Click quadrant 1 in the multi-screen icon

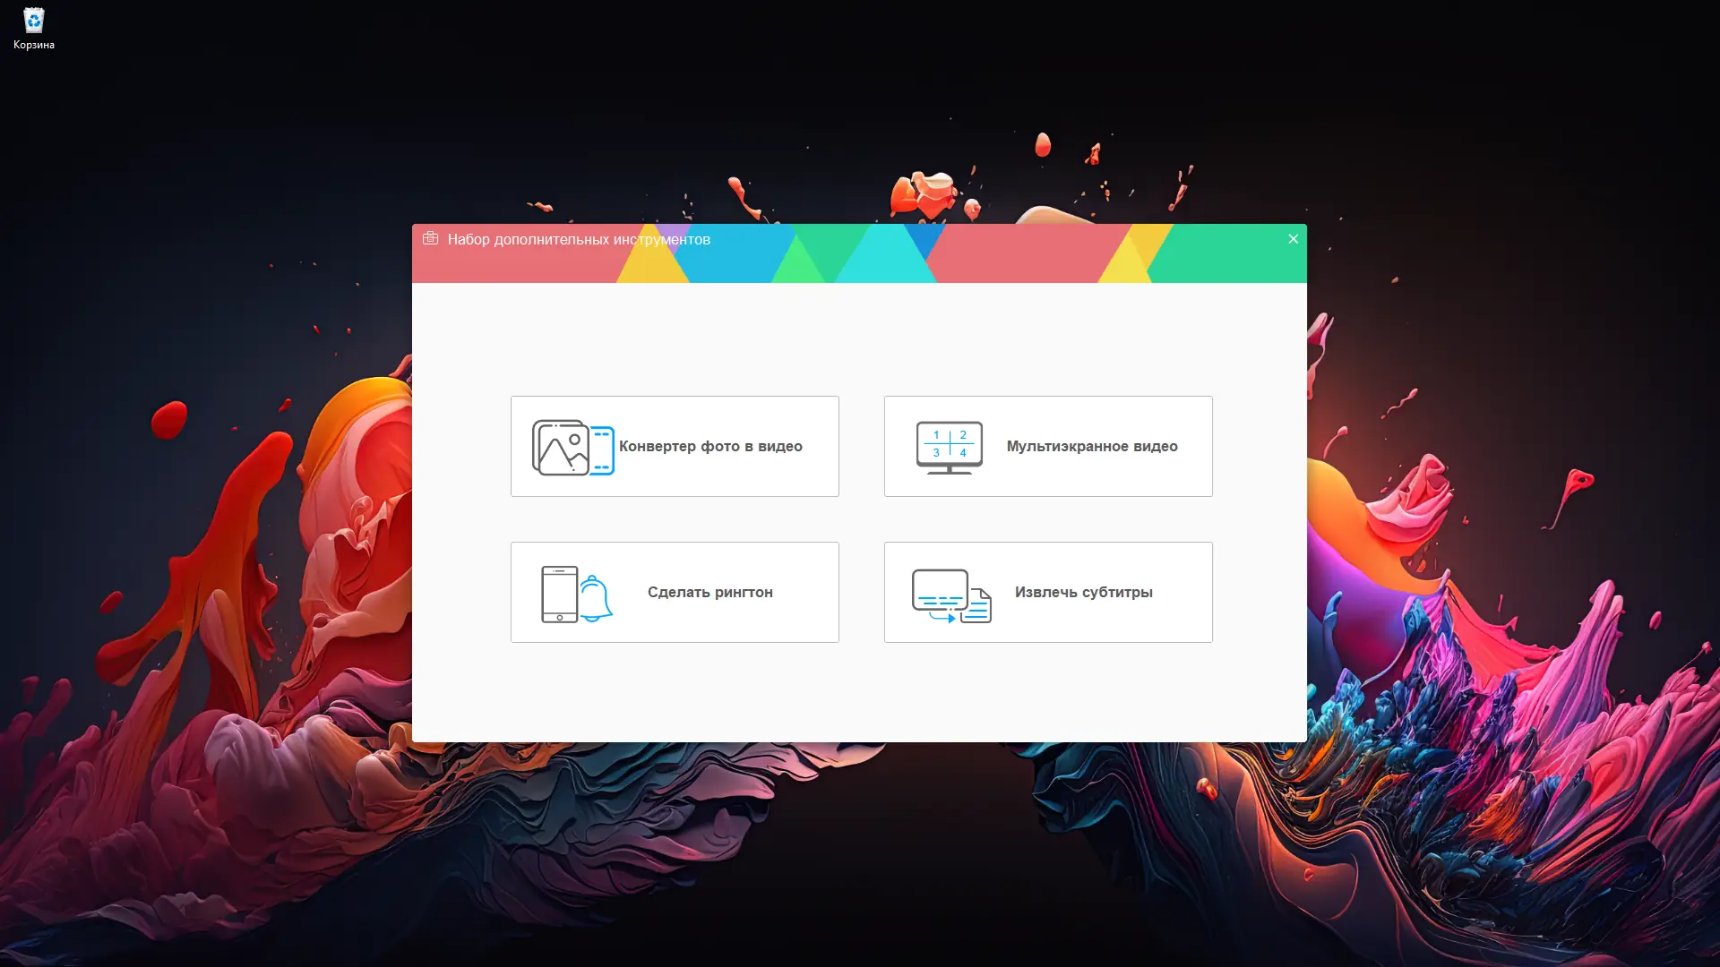936,435
